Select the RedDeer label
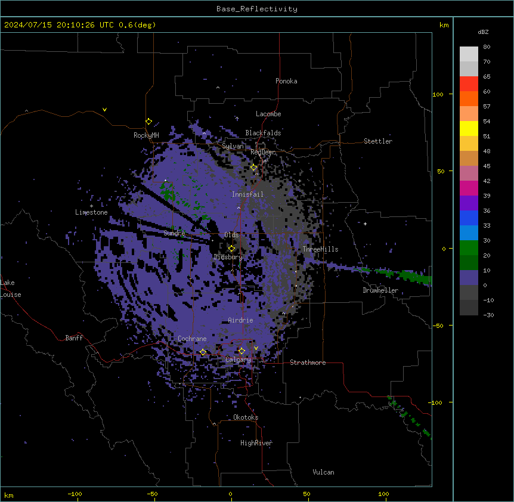514x502 pixels. [x=263, y=152]
